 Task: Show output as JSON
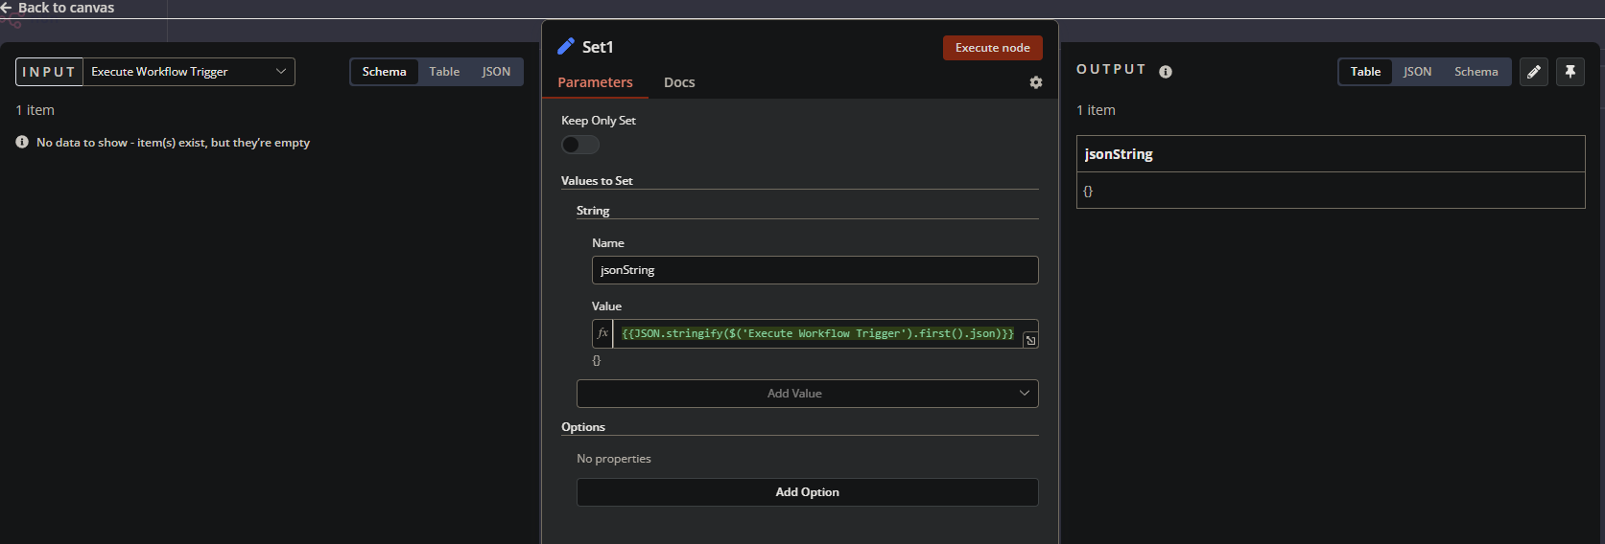pyautogui.click(x=1417, y=72)
